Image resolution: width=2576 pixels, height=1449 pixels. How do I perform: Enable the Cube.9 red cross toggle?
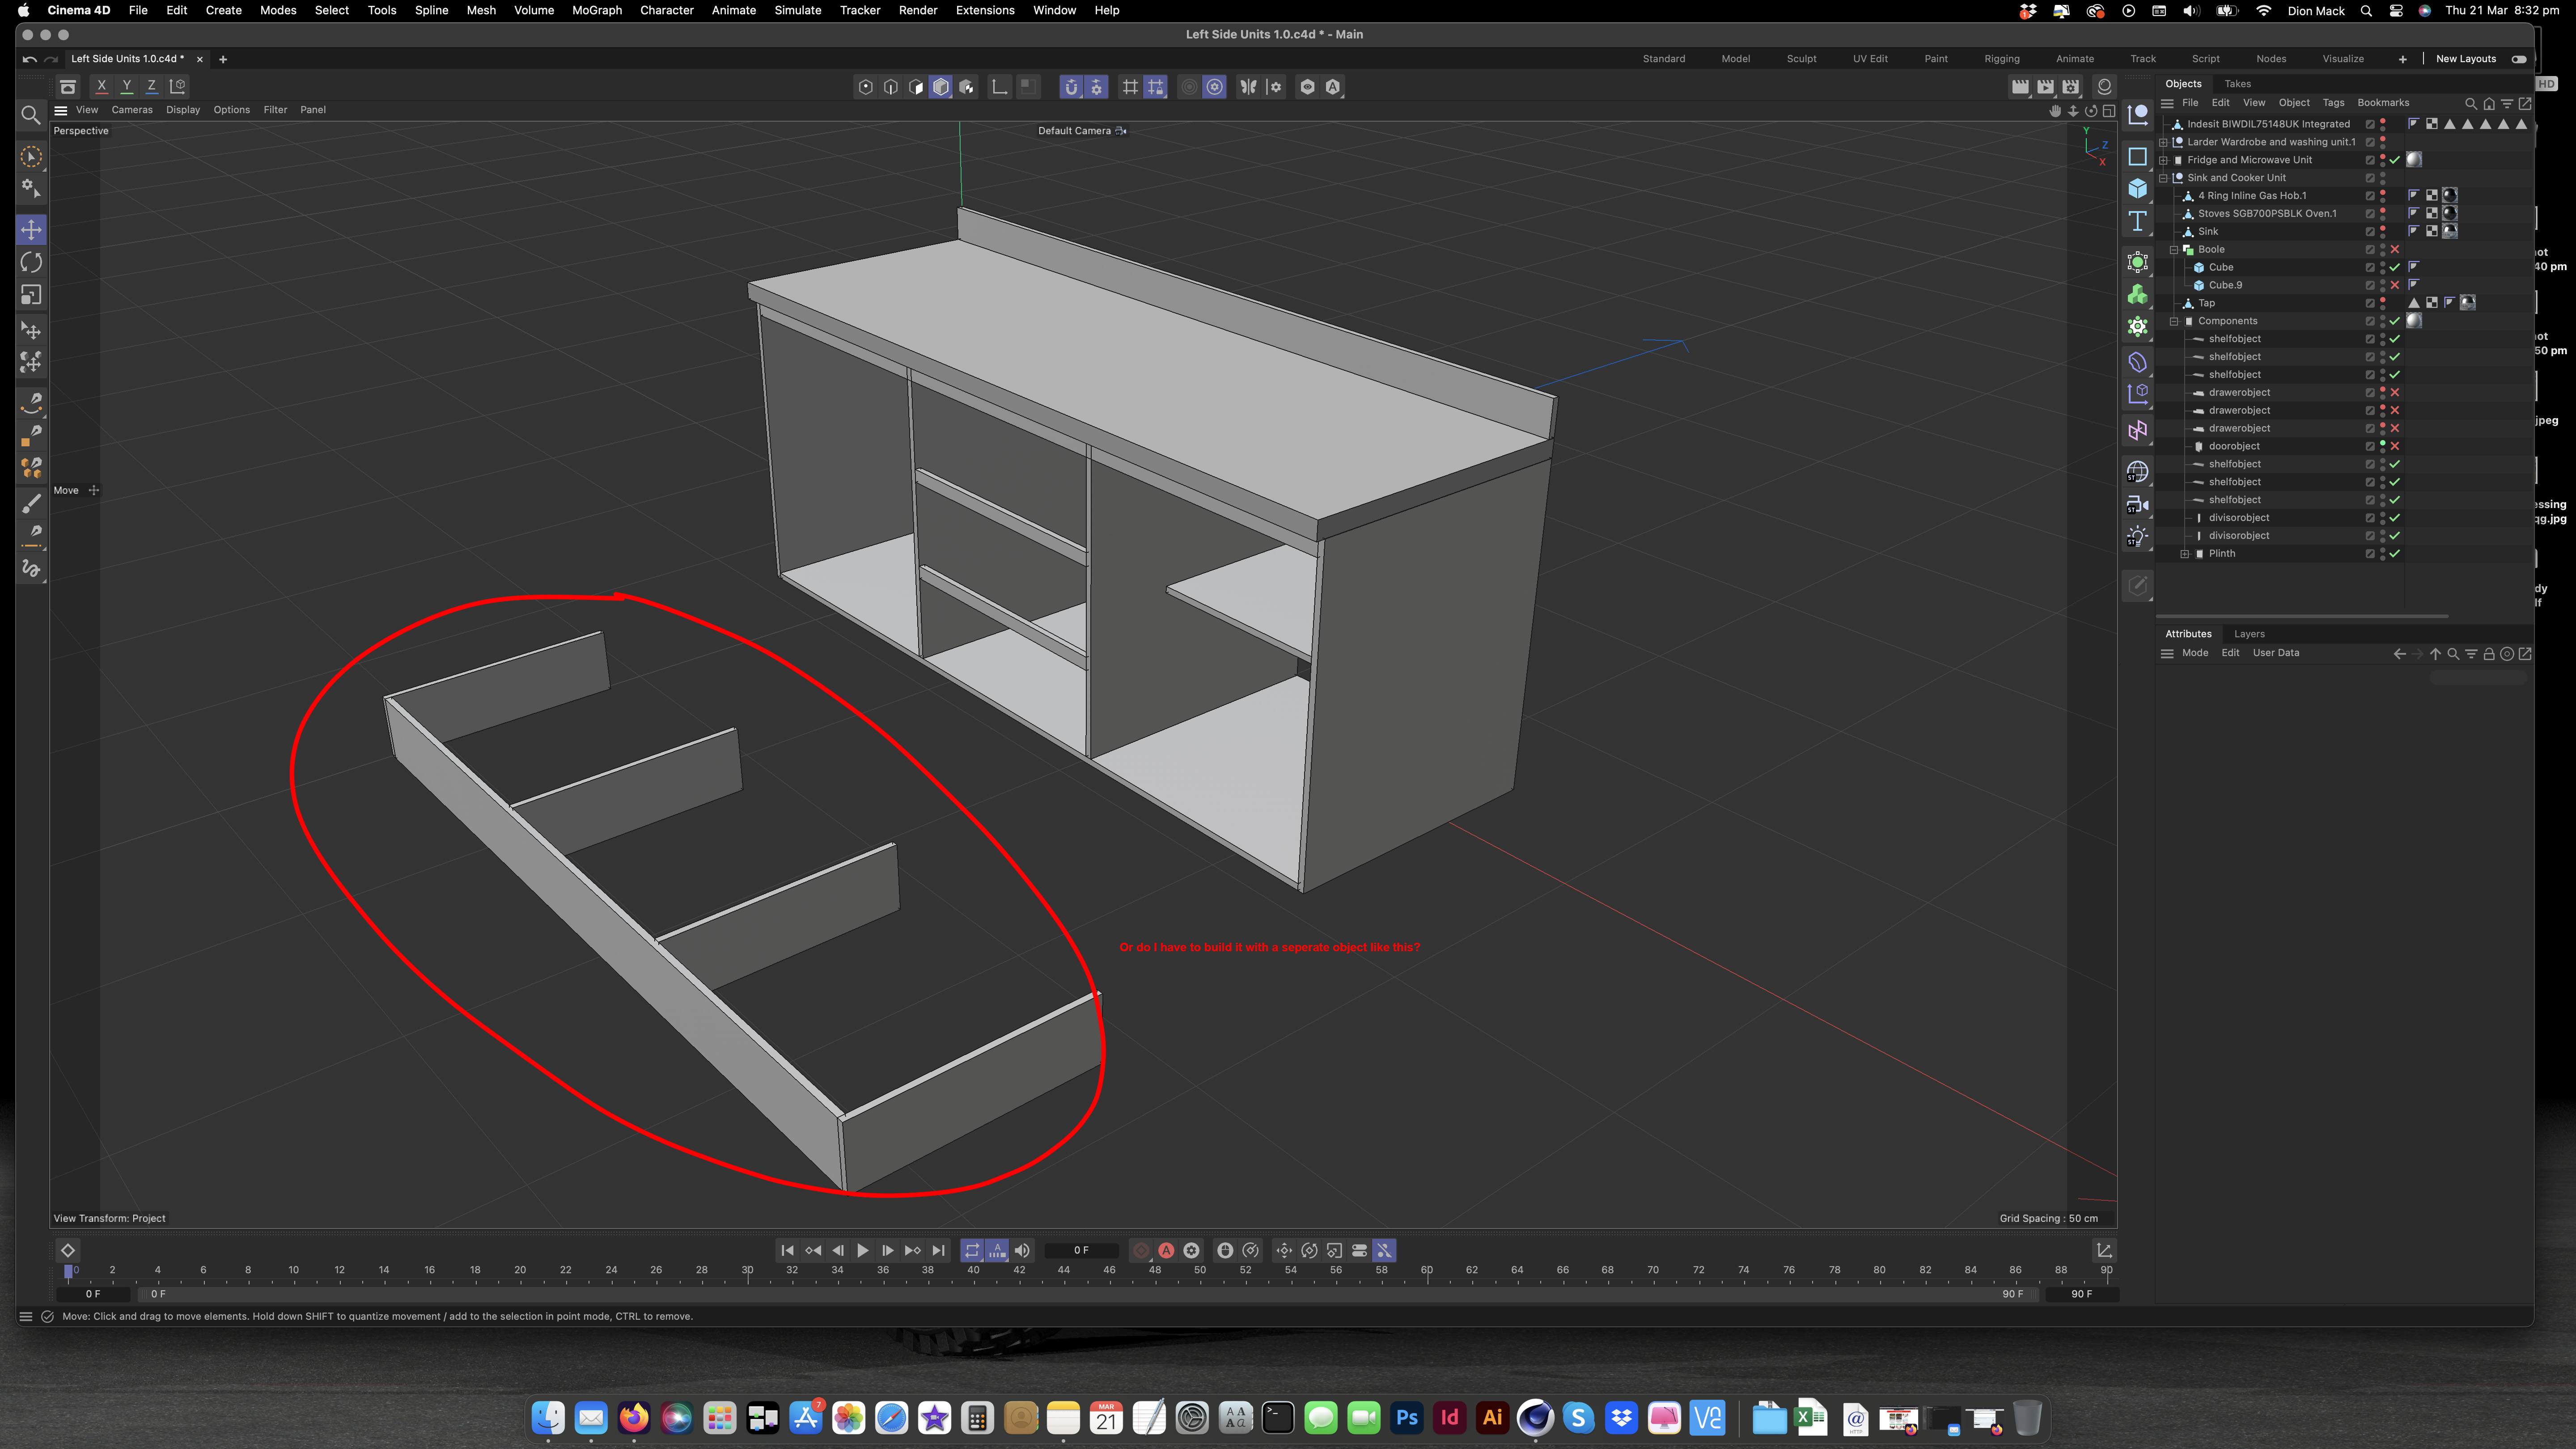[x=2395, y=285]
